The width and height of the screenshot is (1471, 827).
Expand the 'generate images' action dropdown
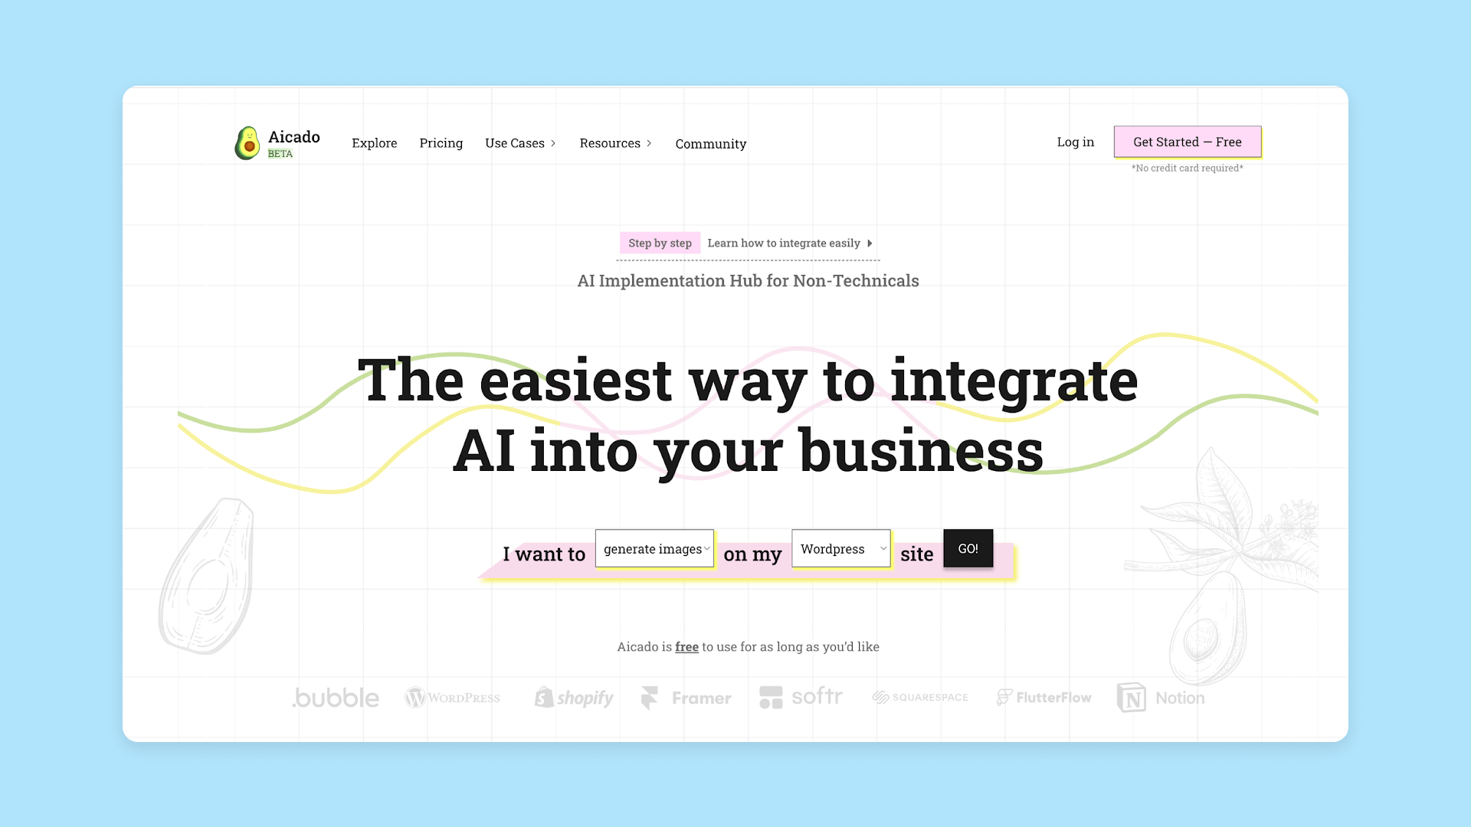coord(654,548)
